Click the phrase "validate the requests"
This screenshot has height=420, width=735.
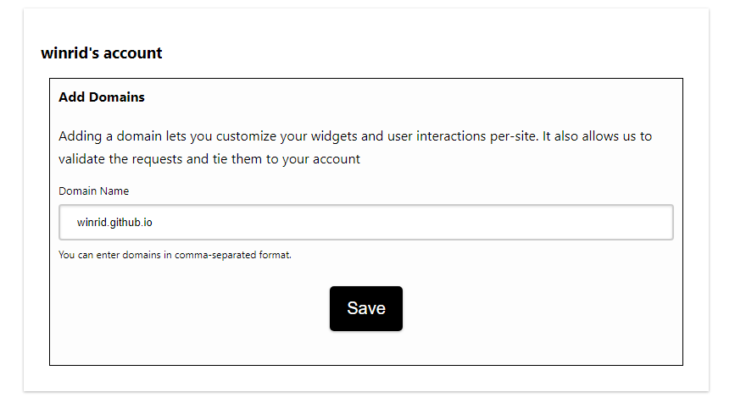[x=119, y=159]
